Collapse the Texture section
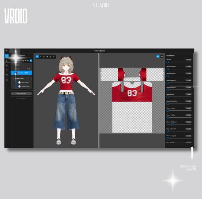 [x=13, y=65]
